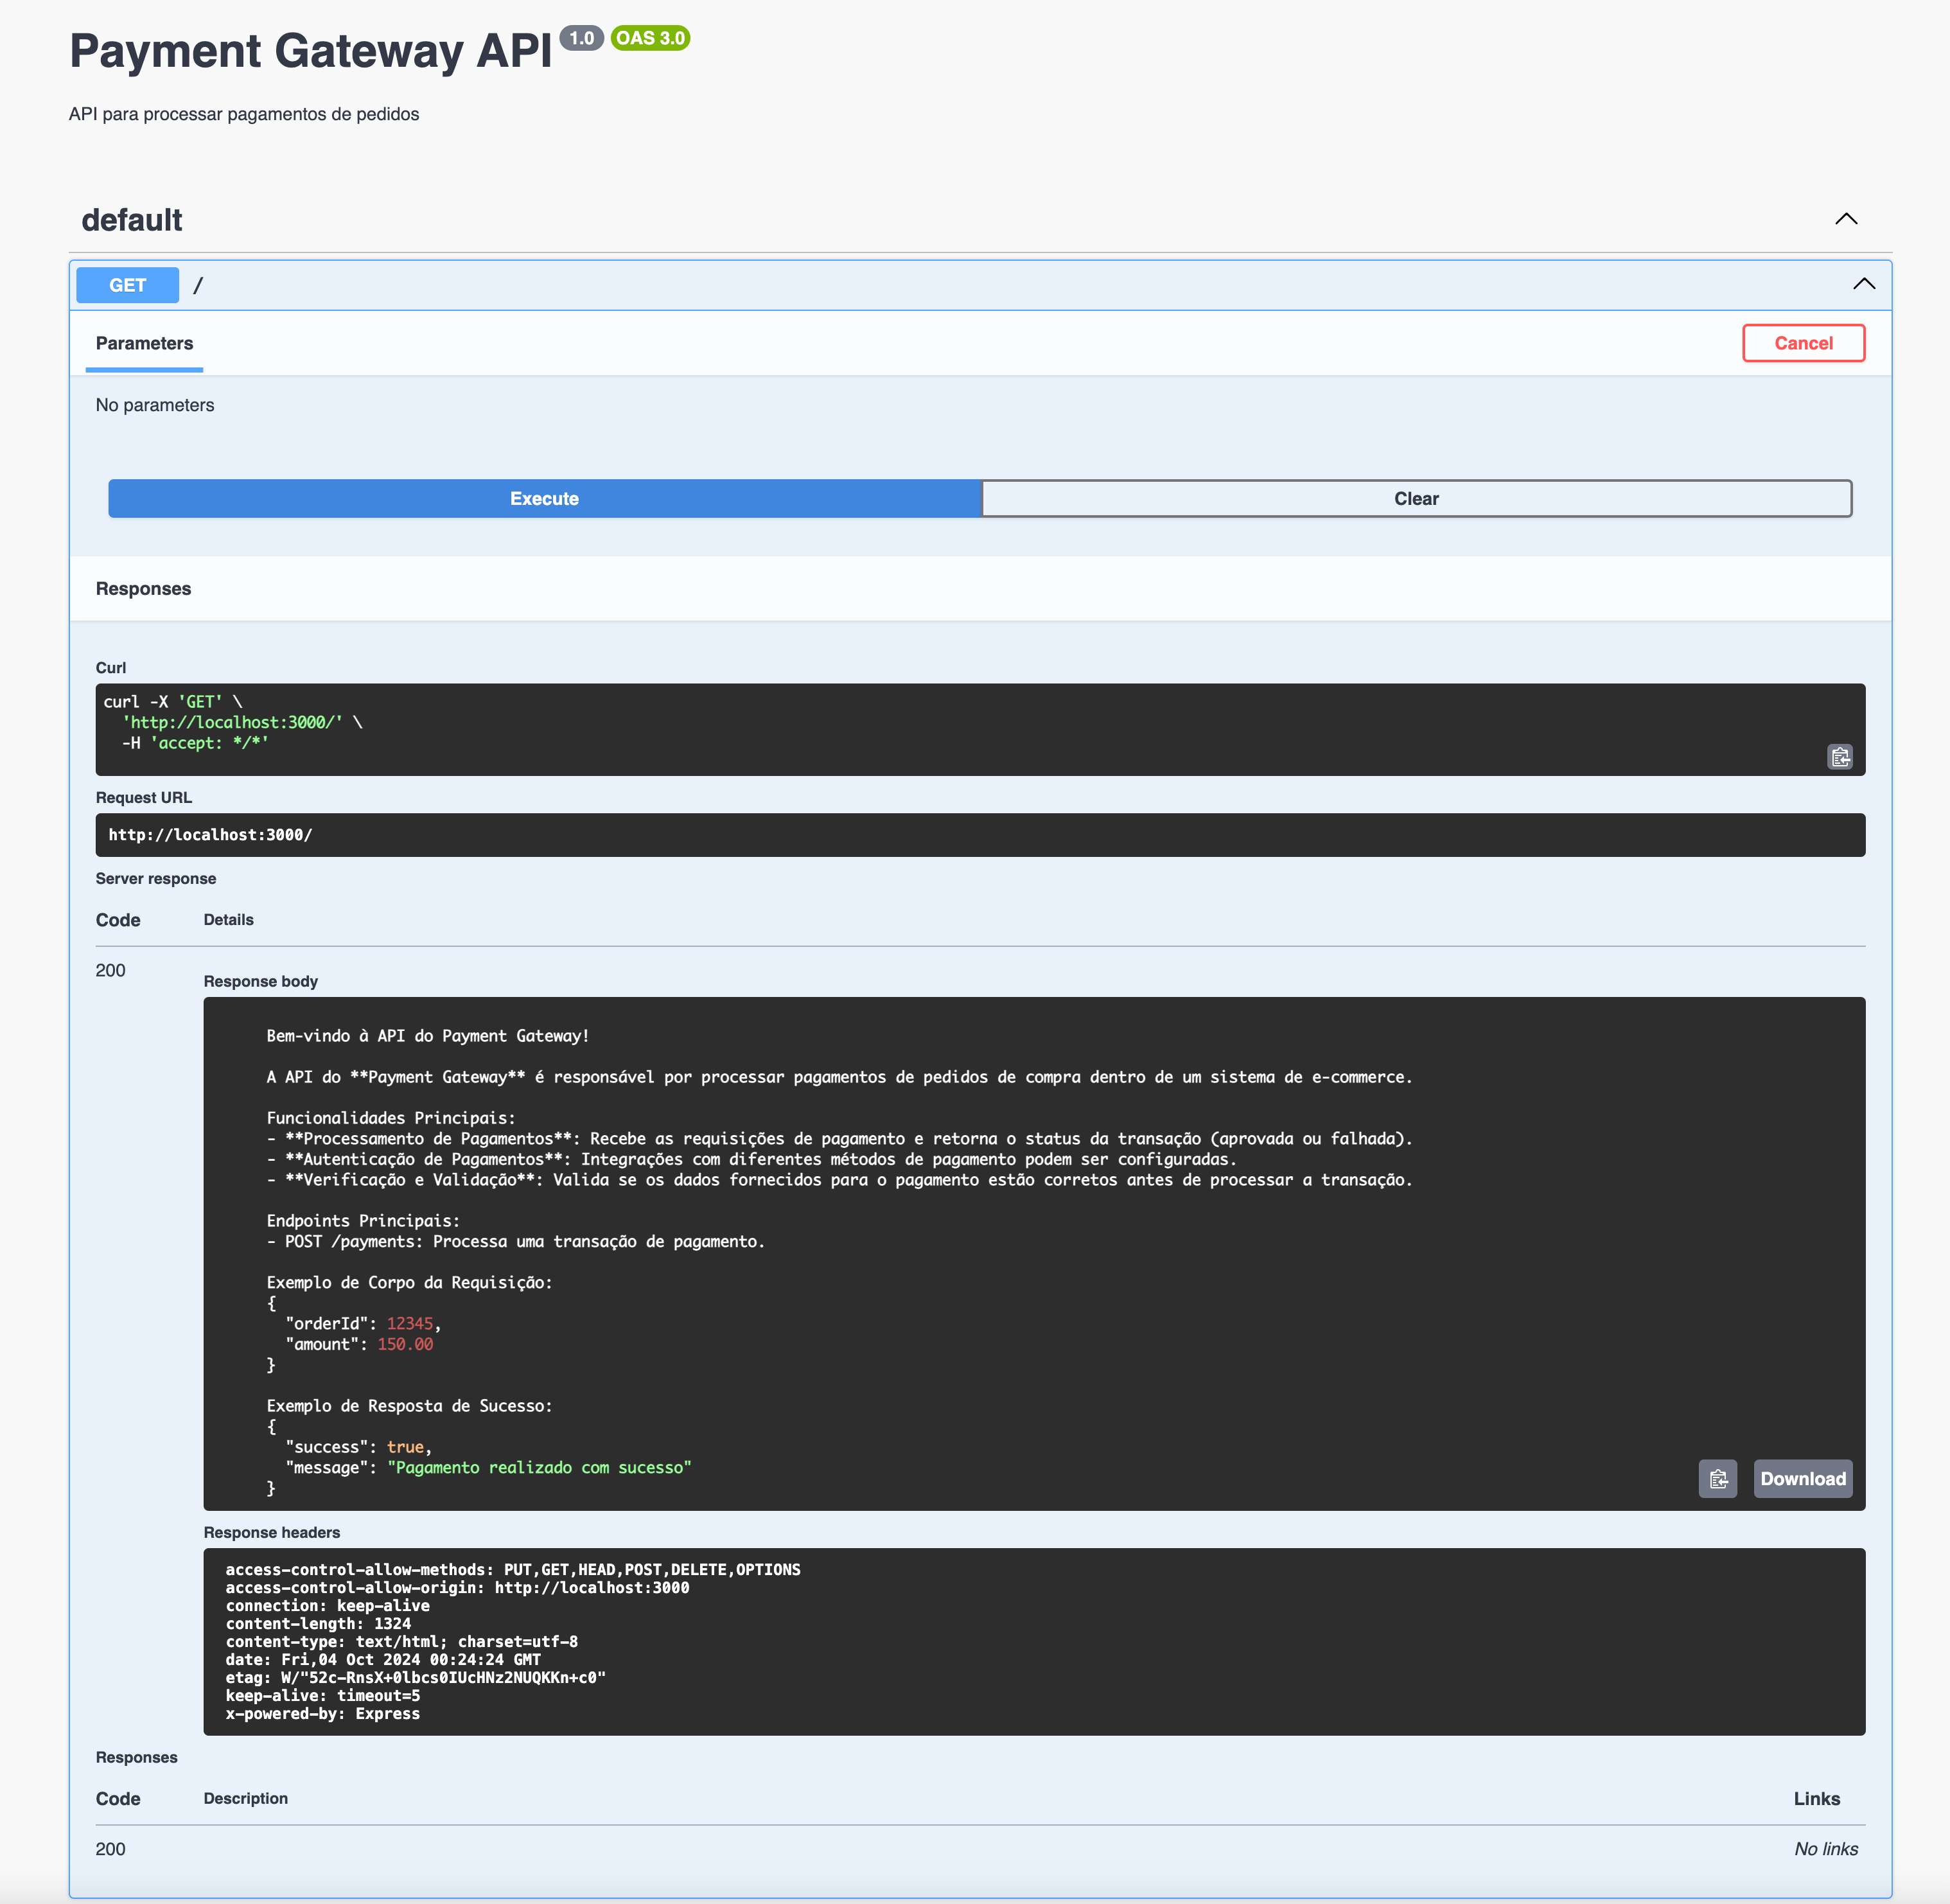Click the access-control-allow-methods header line

click(x=513, y=1569)
